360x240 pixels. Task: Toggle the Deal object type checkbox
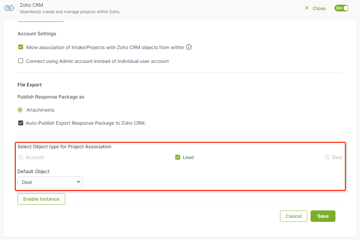pyautogui.click(x=327, y=157)
